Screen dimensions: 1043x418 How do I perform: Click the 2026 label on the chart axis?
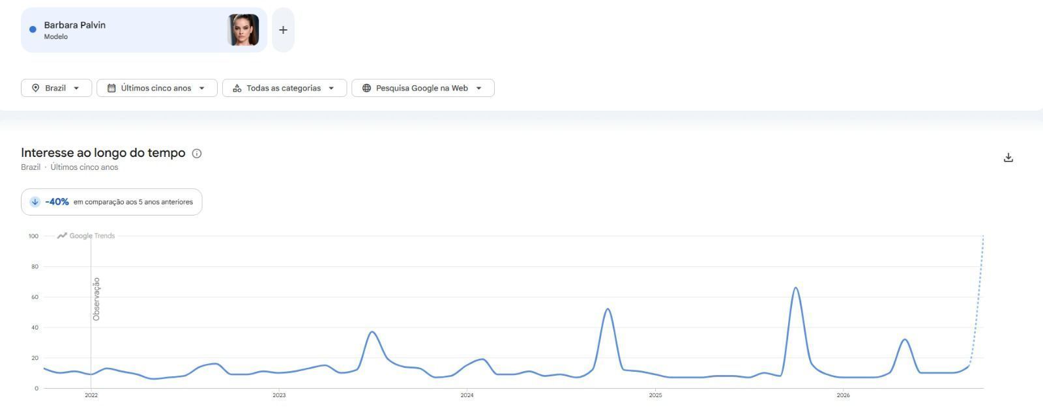[x=843, y=395]
